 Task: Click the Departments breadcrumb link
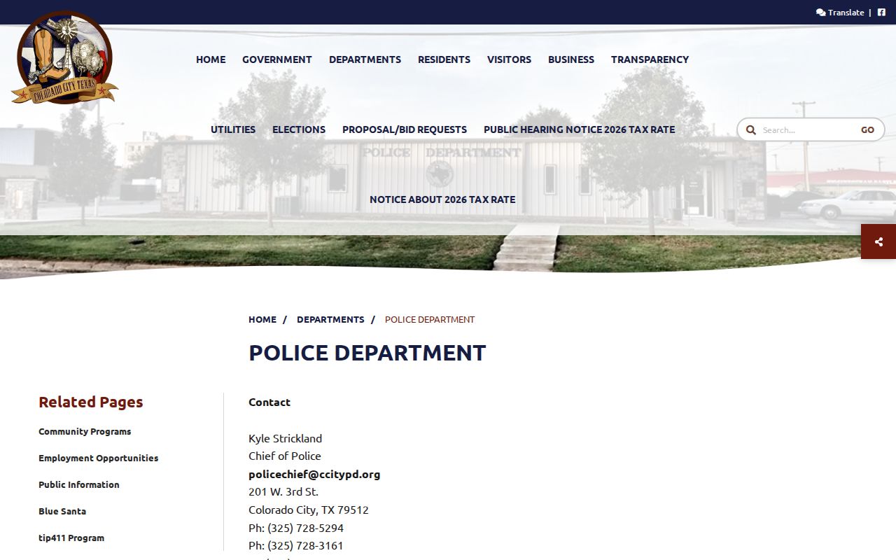[x=330, y=319]
